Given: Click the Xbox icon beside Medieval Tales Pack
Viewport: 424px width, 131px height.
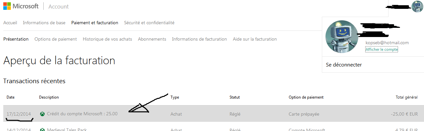Looking at the screenshot, I should tap(42, 130).
